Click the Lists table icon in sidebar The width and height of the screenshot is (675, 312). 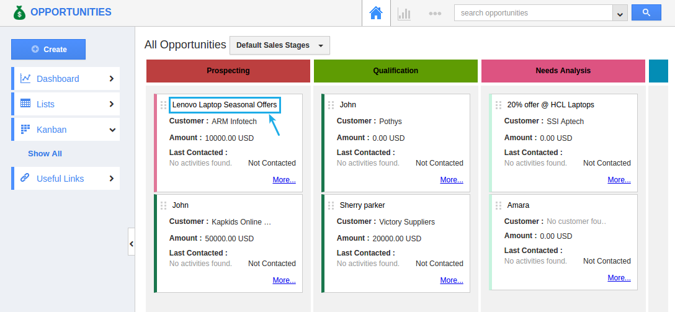(x=25, y=104)
